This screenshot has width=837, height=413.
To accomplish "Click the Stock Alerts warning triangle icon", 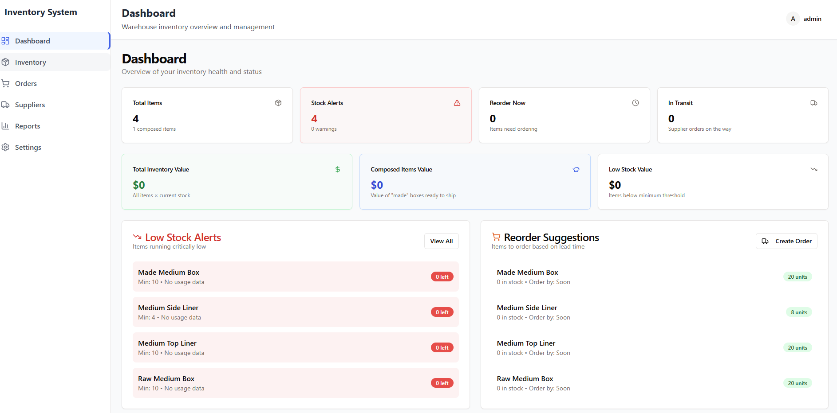I will coord(457,103).
